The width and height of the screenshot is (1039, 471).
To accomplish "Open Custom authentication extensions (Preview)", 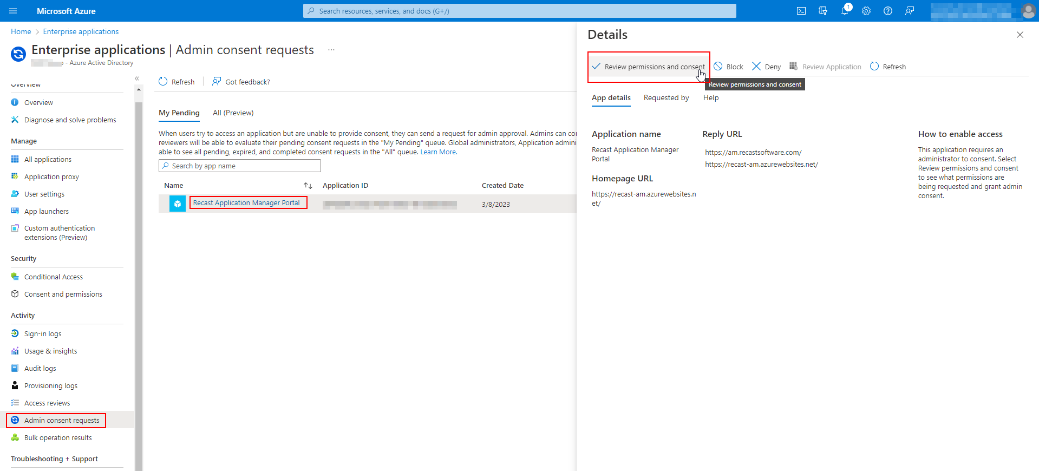I will pyautogui.click(x=59, y=233).
